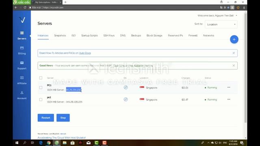
Task: Switch to Networks tab
Action: pos(208,35)
